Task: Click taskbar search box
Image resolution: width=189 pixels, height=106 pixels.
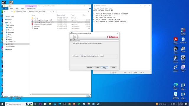Action: (x=19, y=104)
